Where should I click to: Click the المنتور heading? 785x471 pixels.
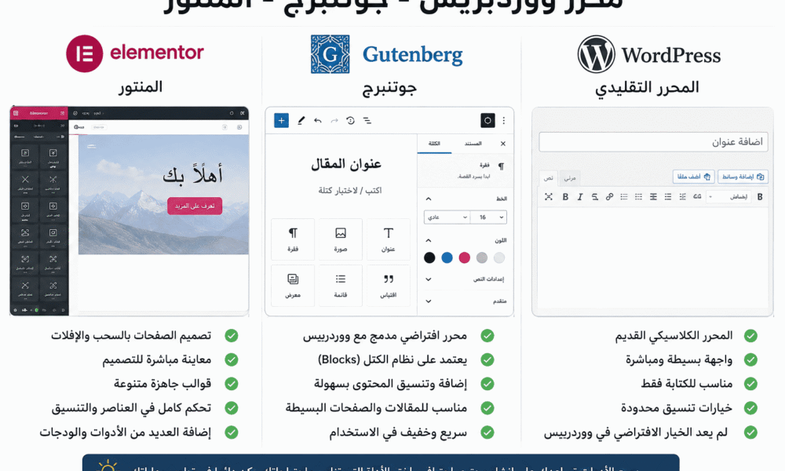pos(141,86)
